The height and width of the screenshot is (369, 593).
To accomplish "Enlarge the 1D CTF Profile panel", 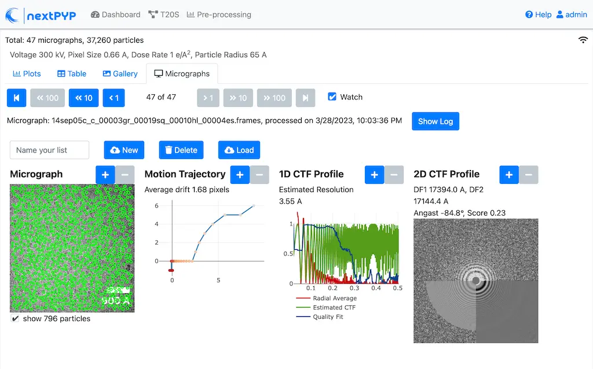I will tap(374, 174).
